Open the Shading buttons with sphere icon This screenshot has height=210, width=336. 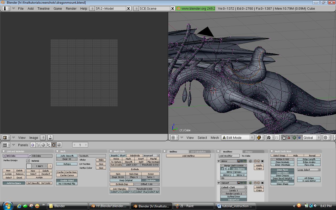(43, 145)
